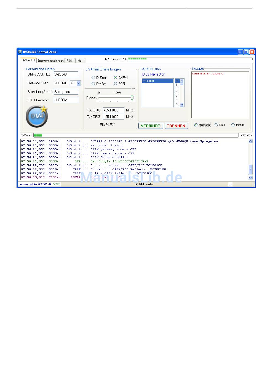The image size is (262, 384).
Task: Click the QTH Locator input field
Action: [66, 100]
